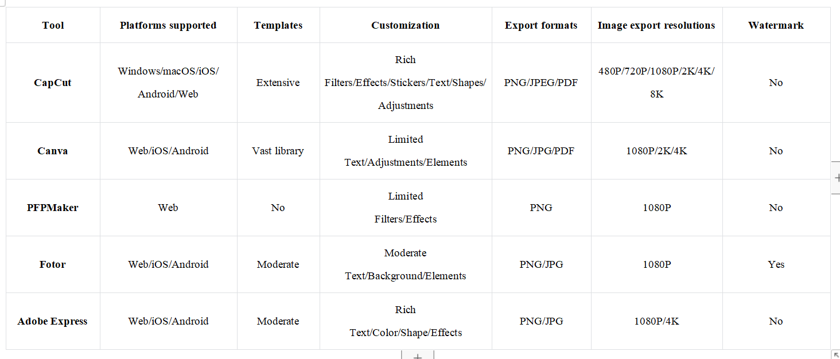Click the '1080P/4K' resolution cell
840x359 pixels.
click(x=656, y=321)
